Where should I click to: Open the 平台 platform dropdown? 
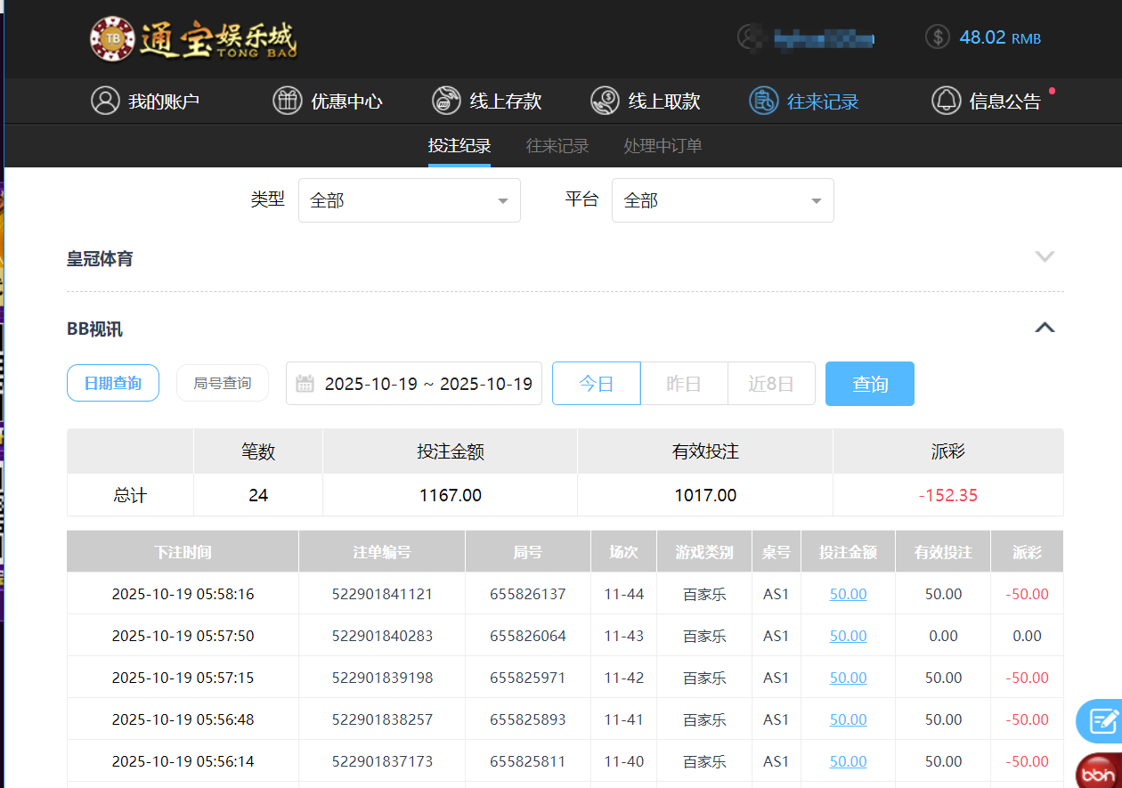(x=722, y=200)
